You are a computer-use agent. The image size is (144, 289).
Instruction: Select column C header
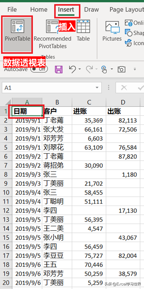89,102
